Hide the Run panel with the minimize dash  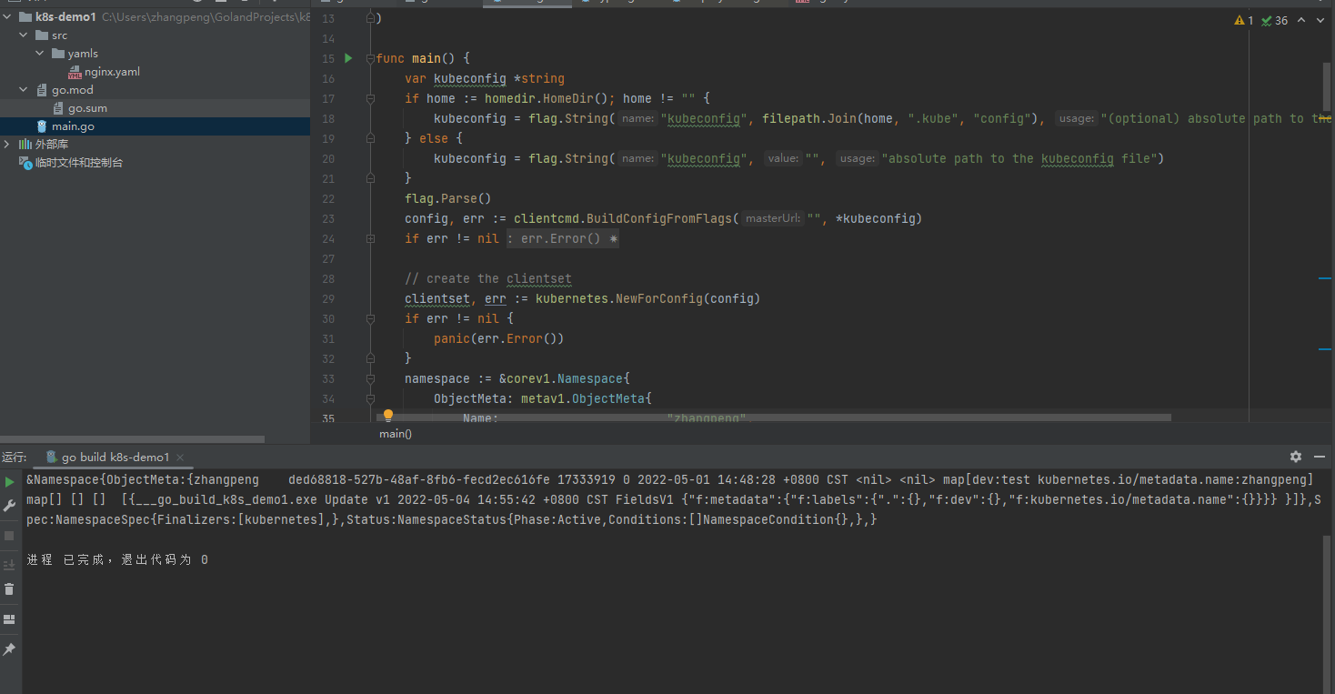1320,457
